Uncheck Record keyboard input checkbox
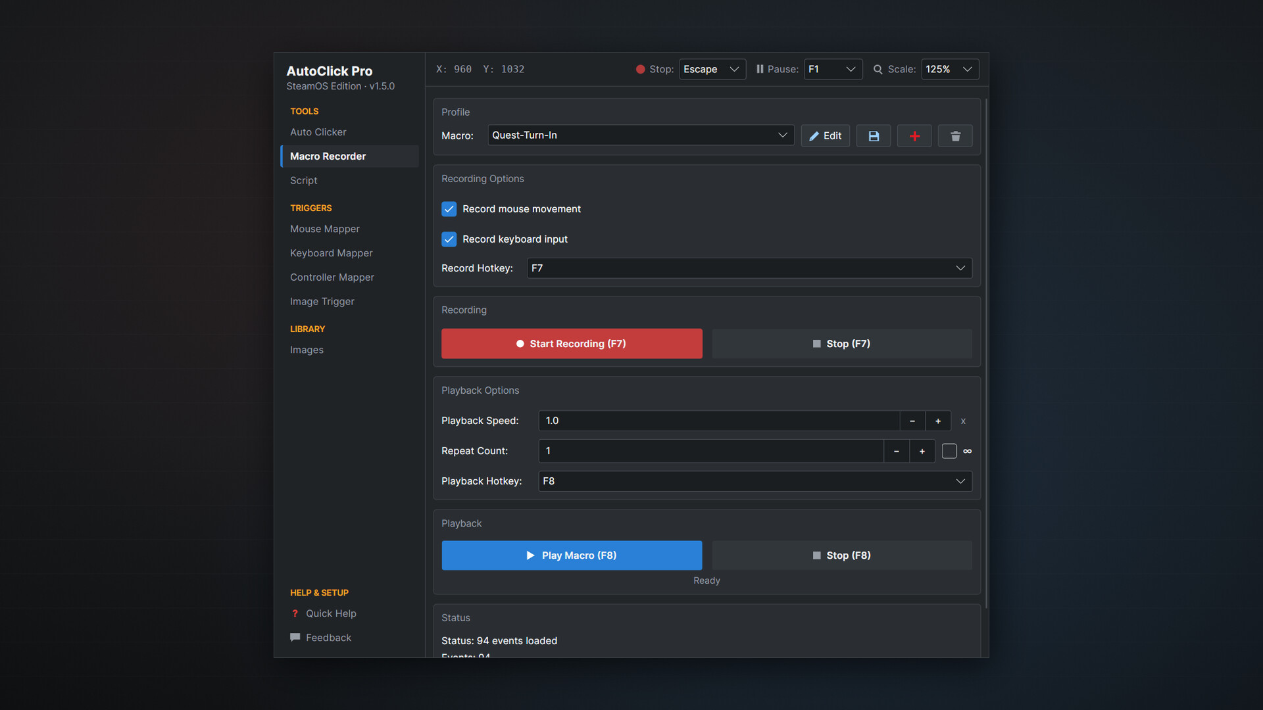The width and height of the screenshot is (1263, 710). click(449, 239)
